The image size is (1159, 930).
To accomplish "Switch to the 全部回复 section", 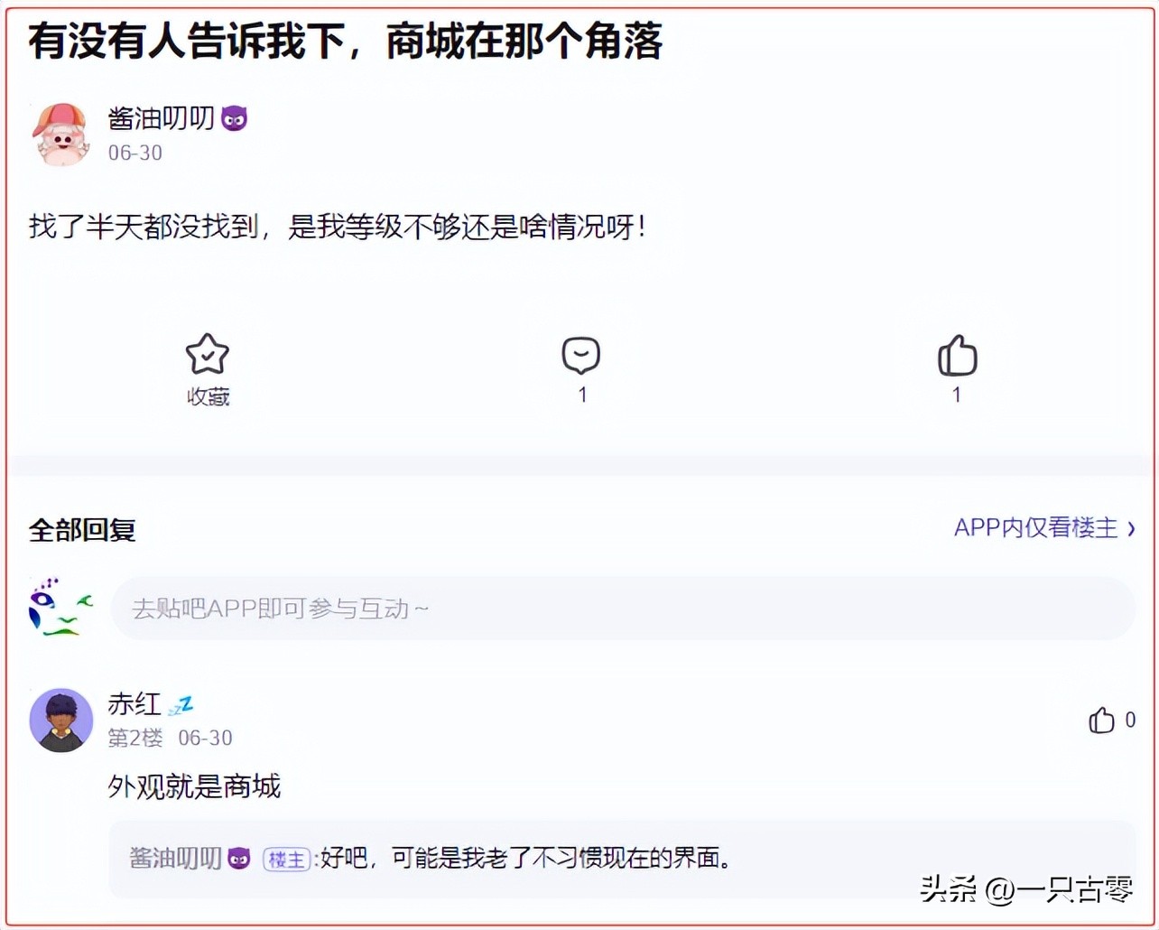I will [82, 529].
